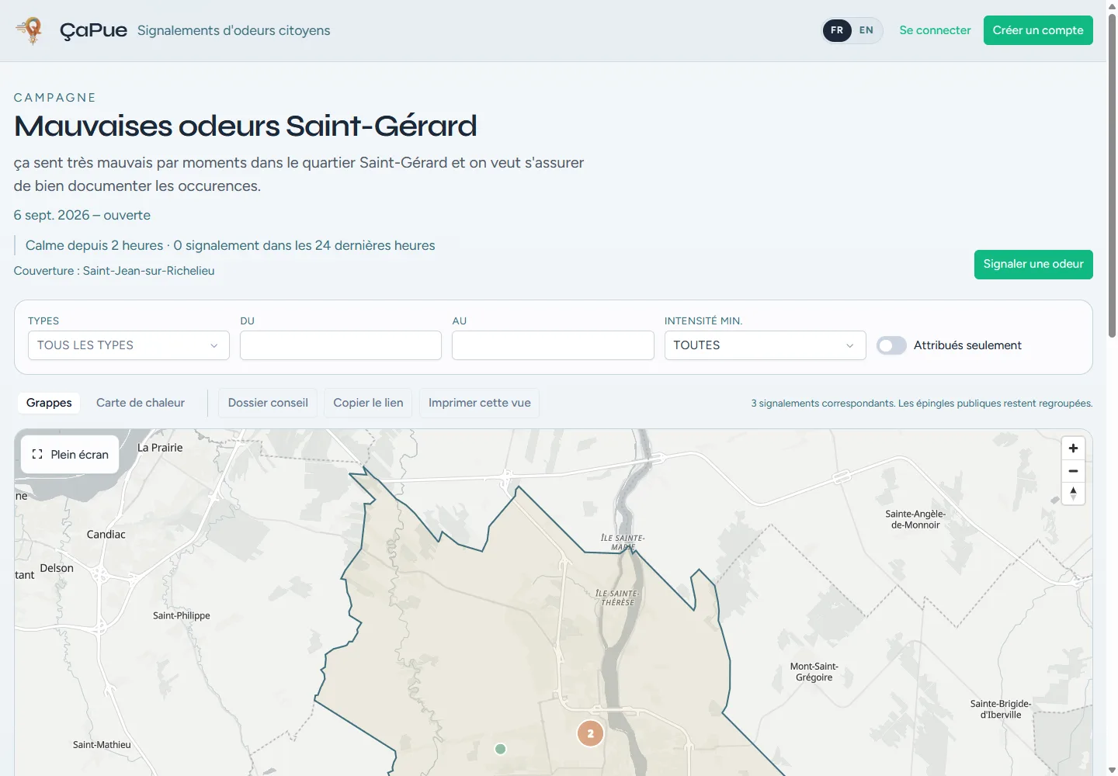Click 'Créer un compte' button

1038,30
